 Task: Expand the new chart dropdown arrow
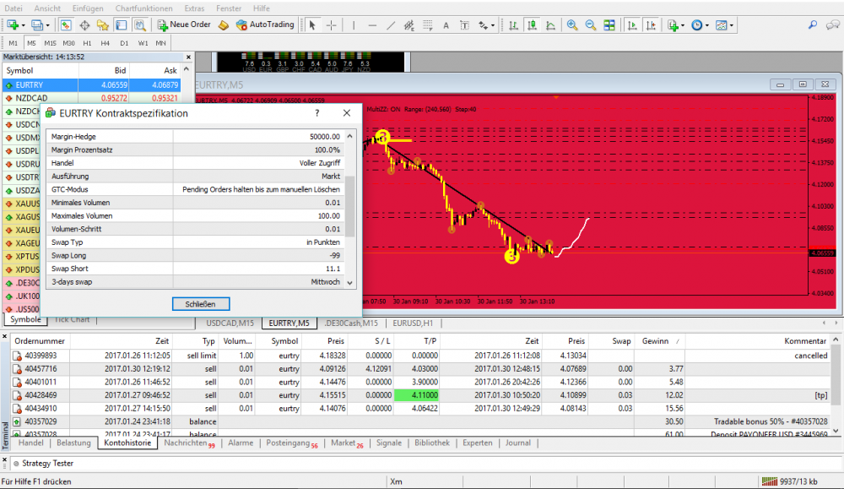pos(24,25)
